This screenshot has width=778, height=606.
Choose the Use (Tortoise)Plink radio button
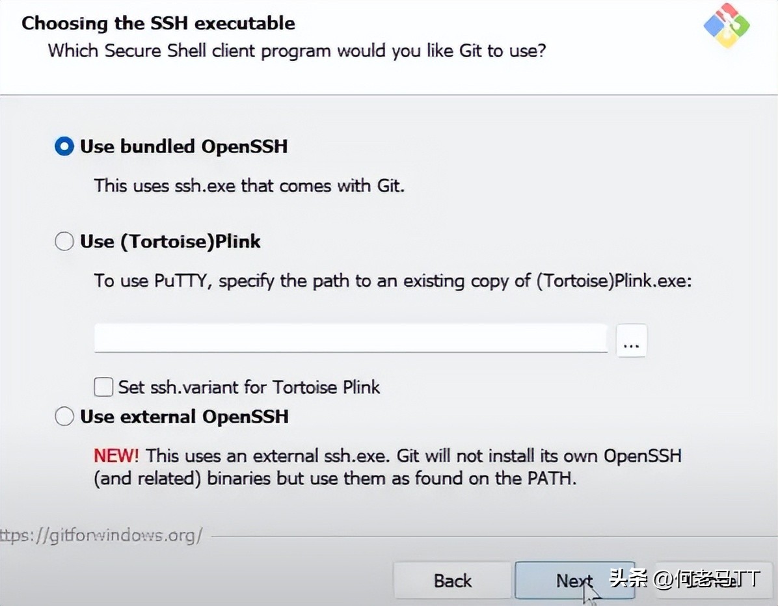point(64,242)
